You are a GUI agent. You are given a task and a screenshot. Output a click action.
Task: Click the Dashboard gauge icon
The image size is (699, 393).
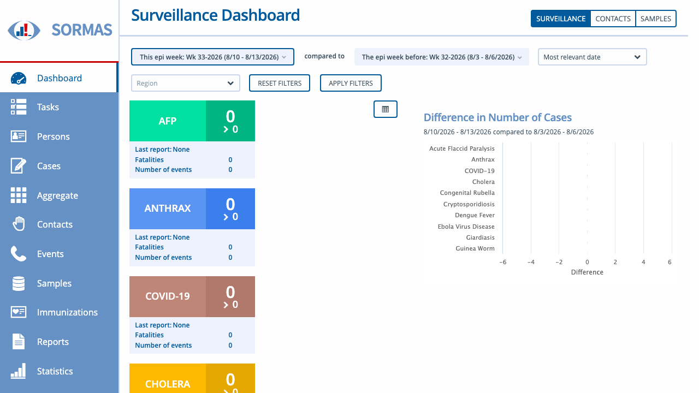(x=19, y=78)
